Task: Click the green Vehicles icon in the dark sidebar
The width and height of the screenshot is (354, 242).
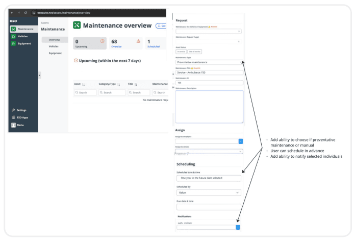Action: 13,36
